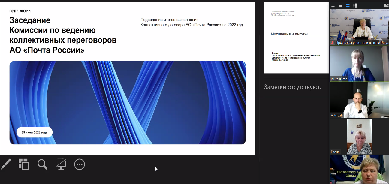Click the slide title 'Заседание Комиссии по ведению'
Screen dimensions: 389x184
(63, 35)
